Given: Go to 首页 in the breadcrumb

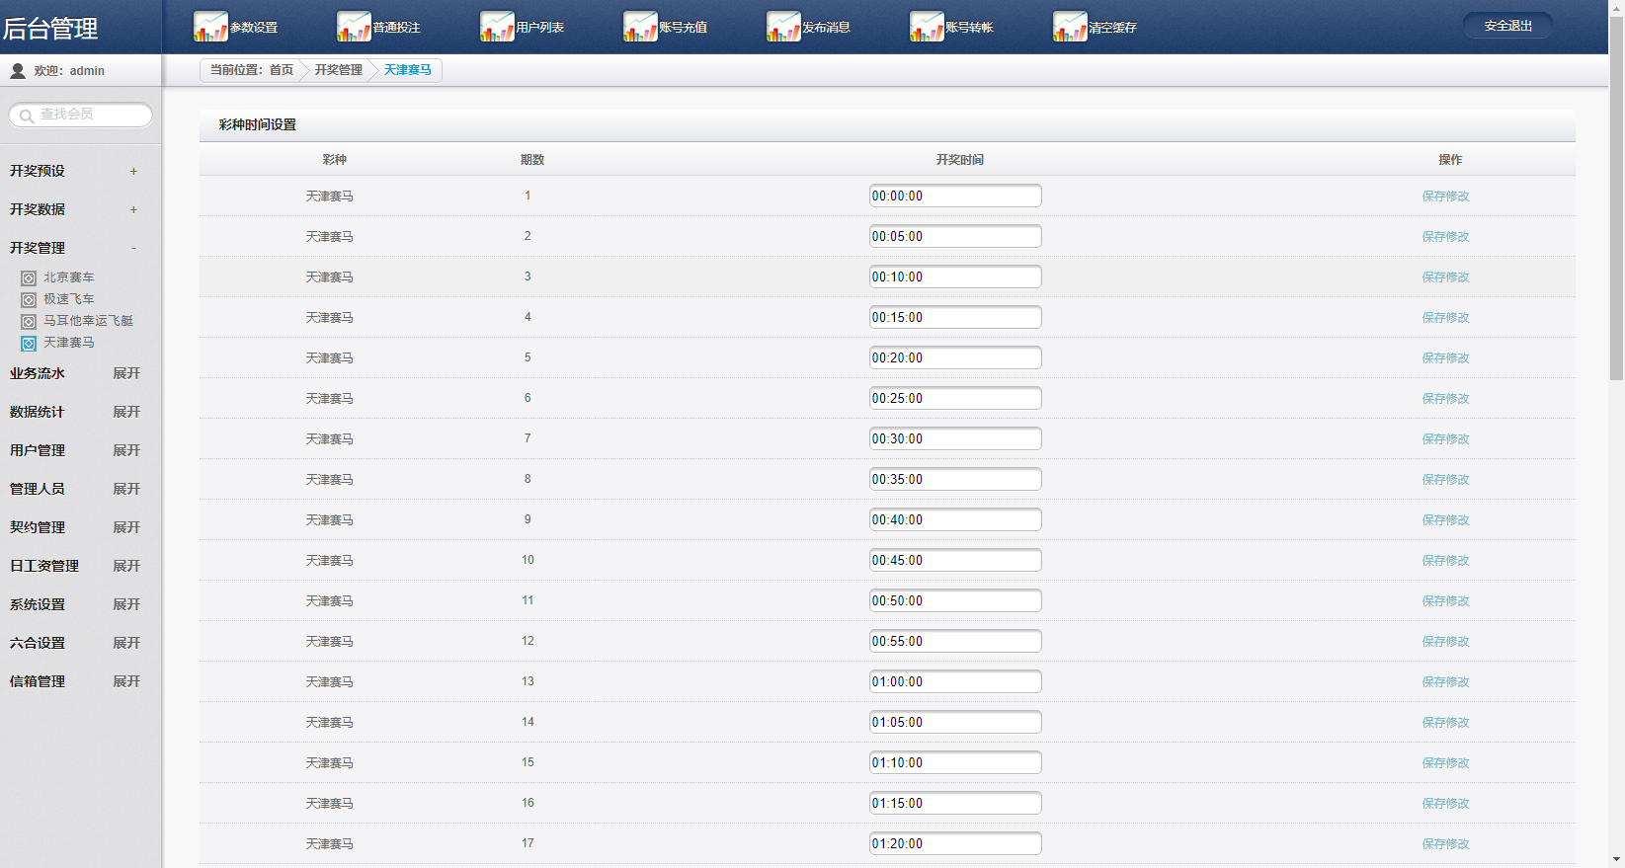Looking at the screenshot, I should pos(282,70).
